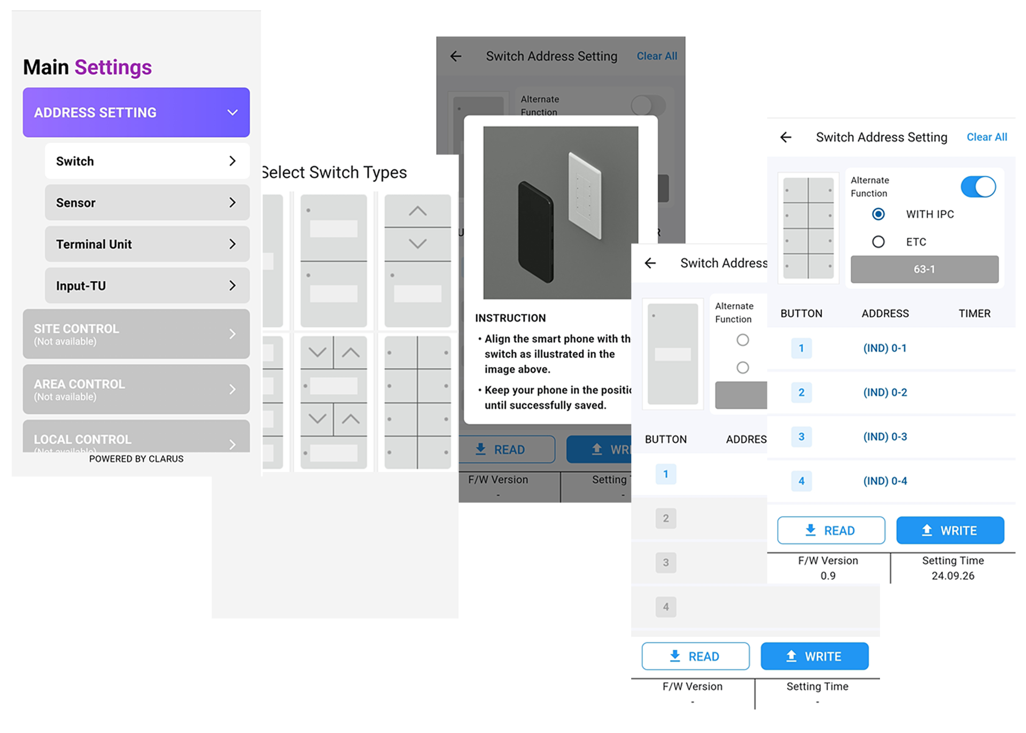Select the (IND) 0-3 address for button 3
1026x733 pixels.
click(885, 436)
